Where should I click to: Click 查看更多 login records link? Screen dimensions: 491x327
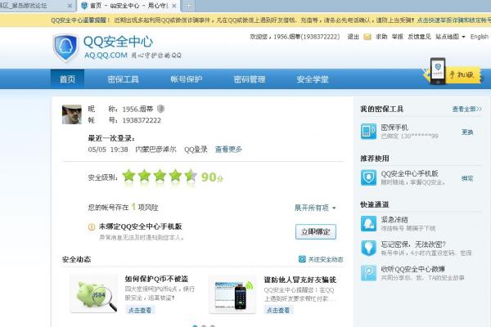[228, 150]
